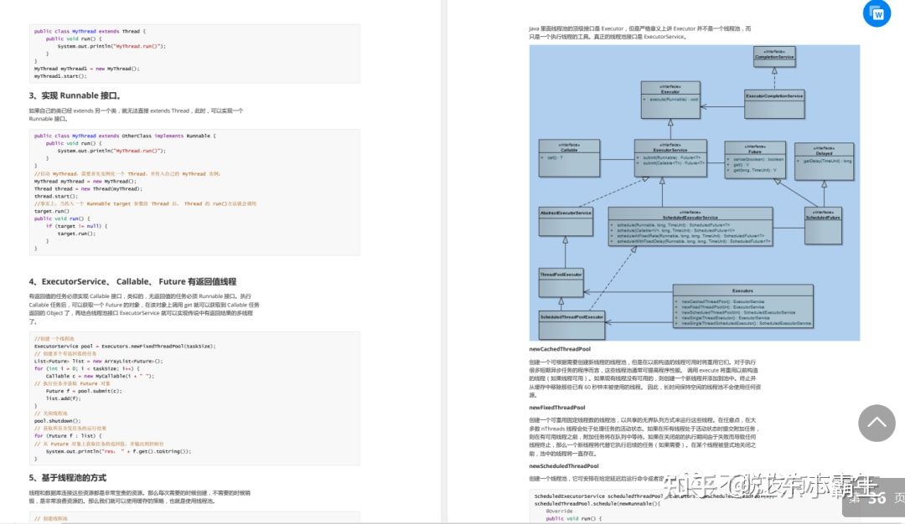Click code line 'List<Future> list = new ArrayList<Future>();'
The width and height of the screenshot is (905, 524).
click(99, 361)
